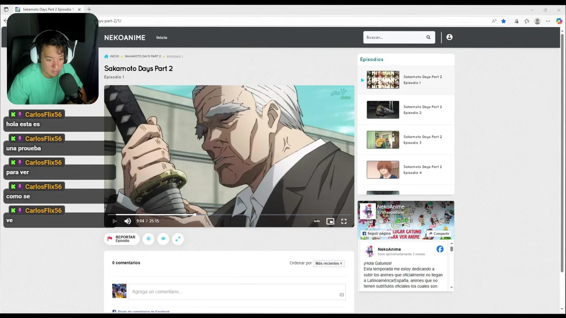This screenshot has height=318, width=566.
Task: Click the Episodios panel heading
Action: [371, 59]
